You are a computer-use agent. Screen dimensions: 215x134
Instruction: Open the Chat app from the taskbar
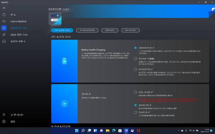[x=101, y=131]
